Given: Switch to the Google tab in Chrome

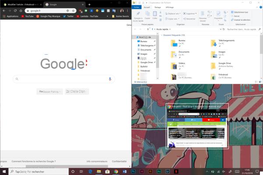Looking at the screenshot, I should [64, 4].
